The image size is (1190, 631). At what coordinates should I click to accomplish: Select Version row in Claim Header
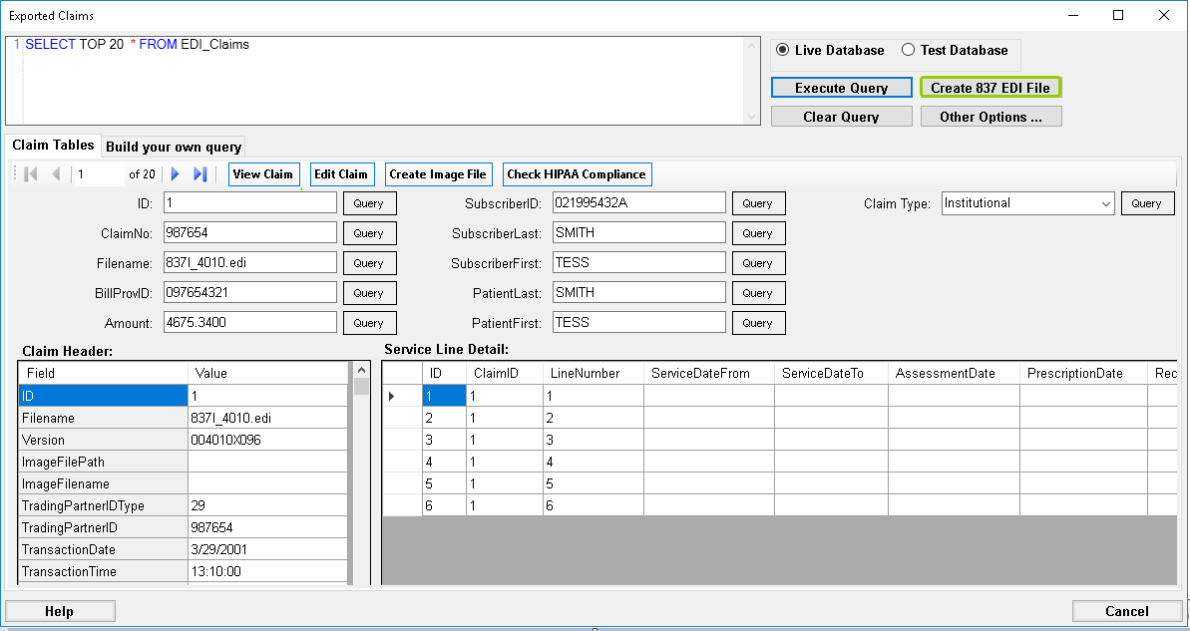pyautogui.click(x=184, y=440)
